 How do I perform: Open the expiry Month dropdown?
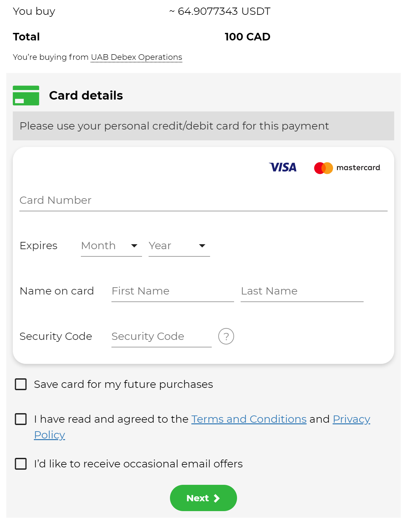click(x=111, y=246)
